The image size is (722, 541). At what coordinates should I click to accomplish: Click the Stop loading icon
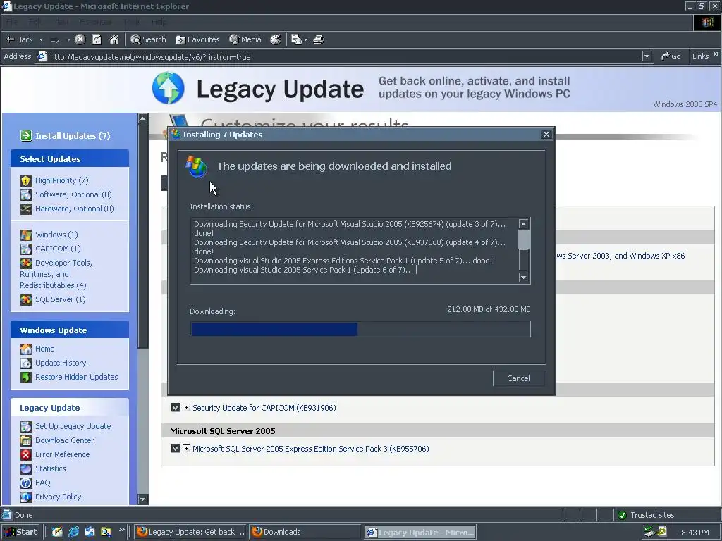pyautogui.click(x=80, y=39)
